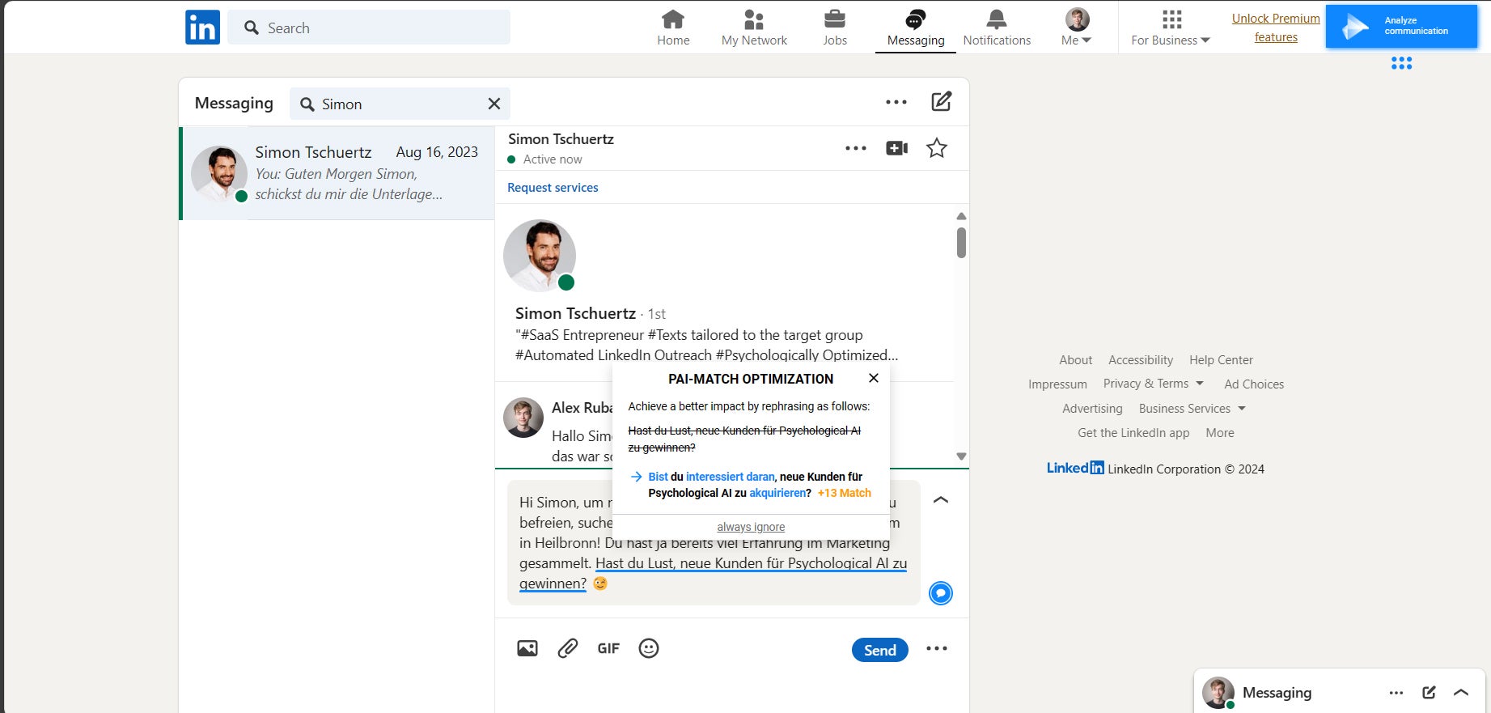Compose a new message with pencil icon
The height and width of the screenshot is (713, 1491).
click(941, 102)
